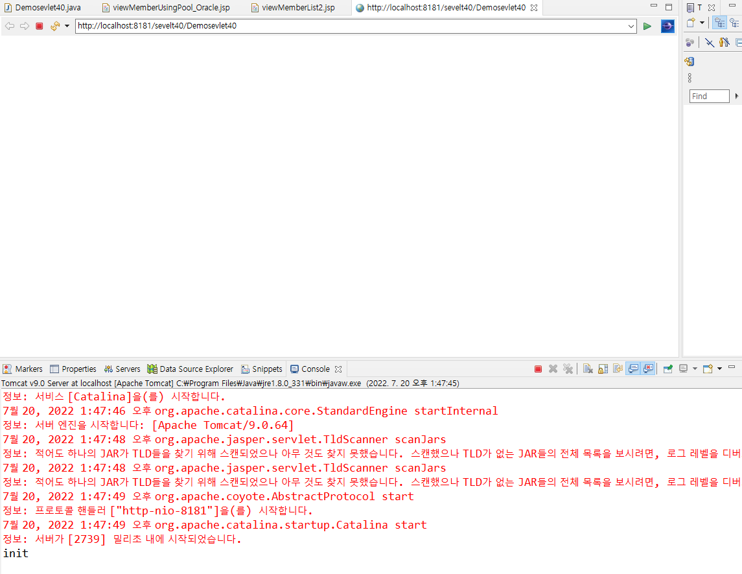
Task: Toggle show console on standard error change
Action: [648, 369]
